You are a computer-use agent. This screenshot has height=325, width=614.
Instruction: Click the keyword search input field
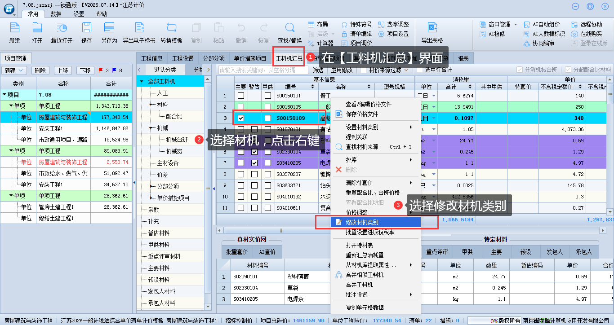tap(263, 70)
